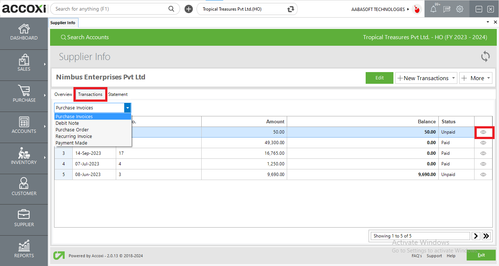The width and height of the screenshot is (499, 266).
Task: Show details of invoice dated 14-Sep-2023
Action: (x=483, y=153)
